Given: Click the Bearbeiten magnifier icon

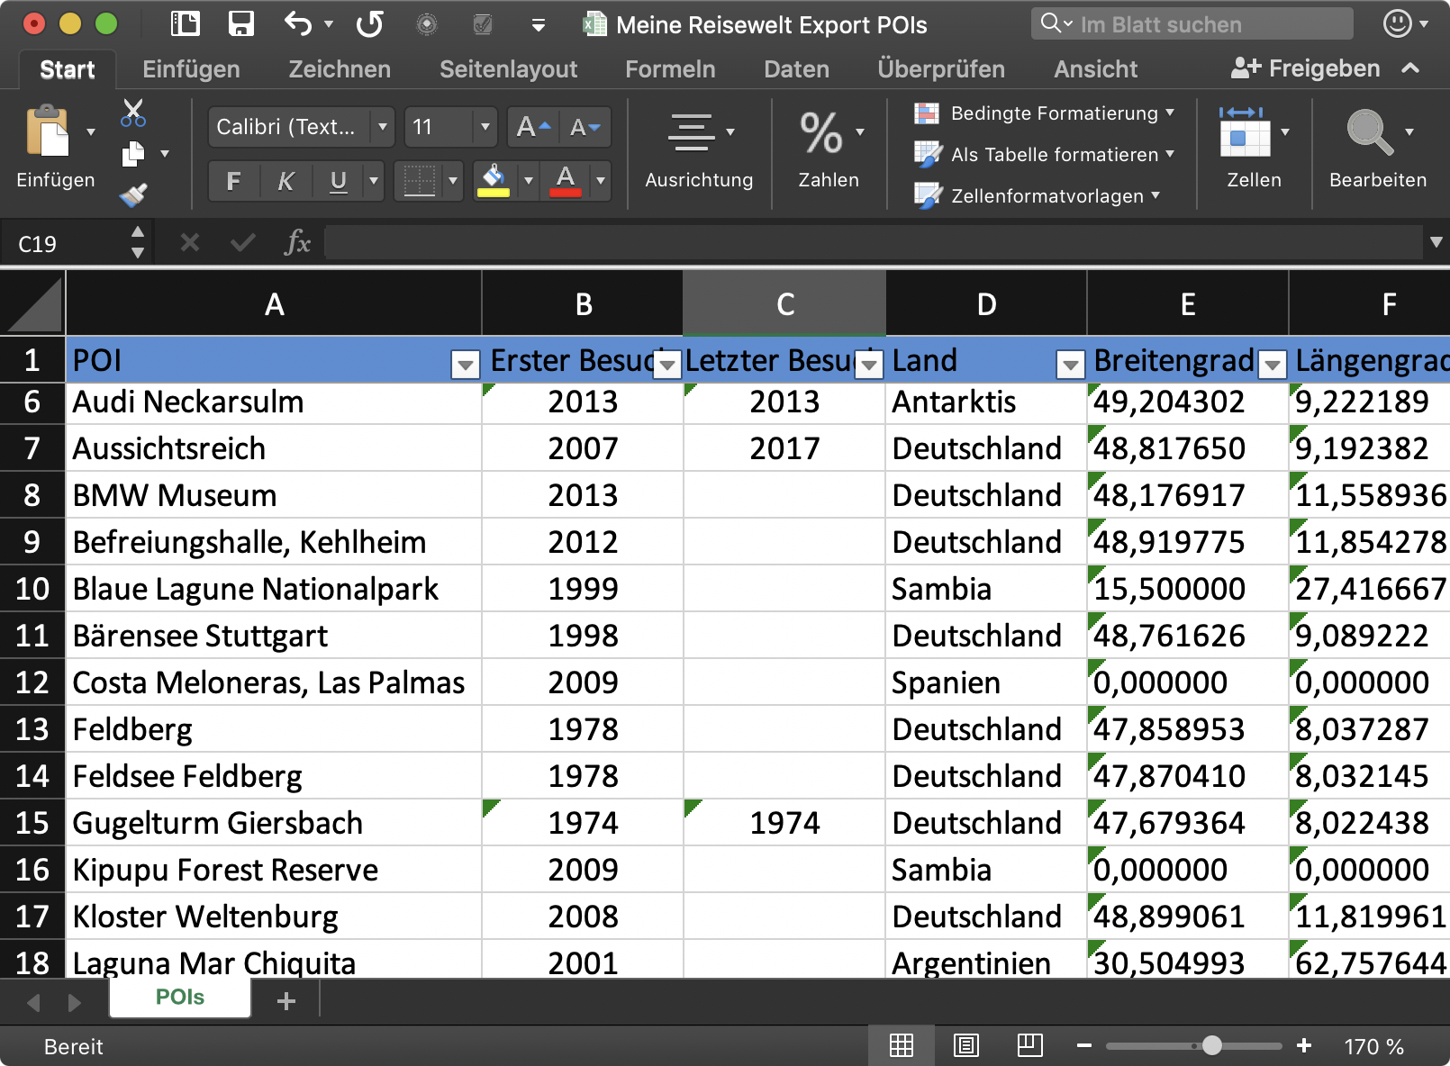Looking at the screenshot, I should [x=1370, y=131].
